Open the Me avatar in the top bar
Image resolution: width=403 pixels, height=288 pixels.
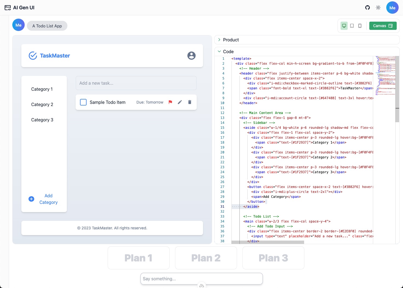(392, 8)
